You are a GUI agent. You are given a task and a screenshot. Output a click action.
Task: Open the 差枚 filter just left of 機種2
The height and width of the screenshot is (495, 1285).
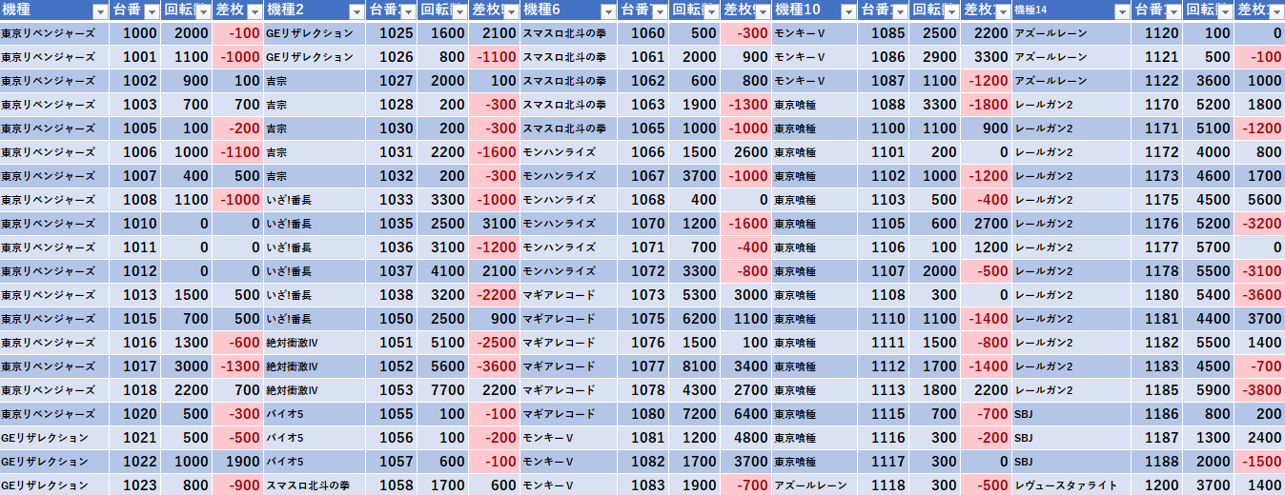click(254, 11)
